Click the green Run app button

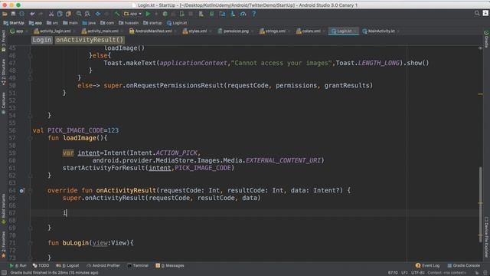[x=148, y=14]
